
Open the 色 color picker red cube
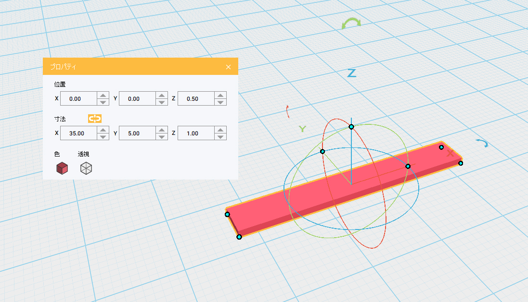62,168
